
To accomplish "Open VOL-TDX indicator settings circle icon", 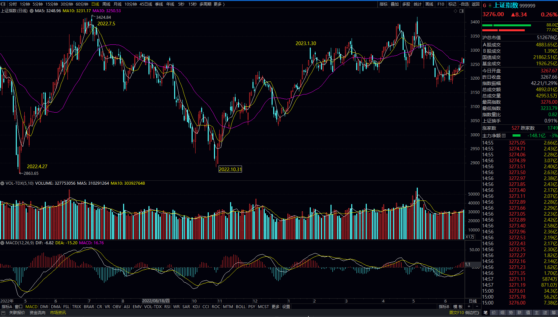I will point(2,183).
